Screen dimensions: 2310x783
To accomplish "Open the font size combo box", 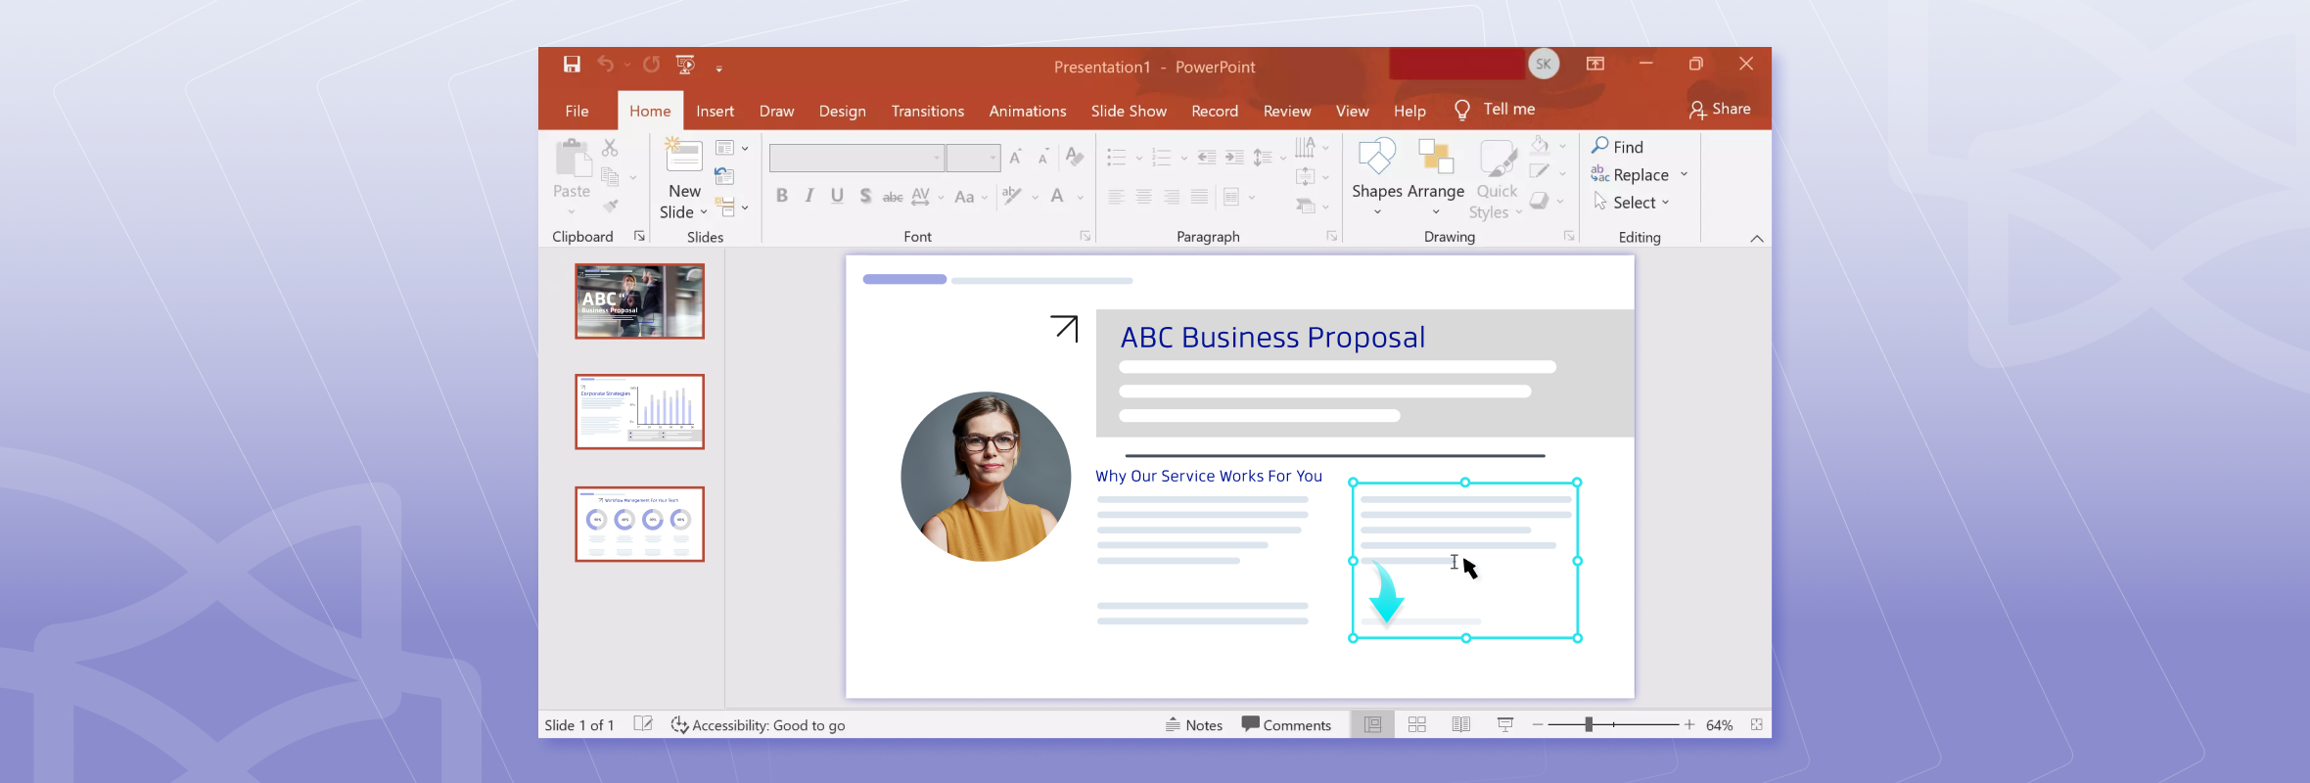I will click(x=973, y=158).
